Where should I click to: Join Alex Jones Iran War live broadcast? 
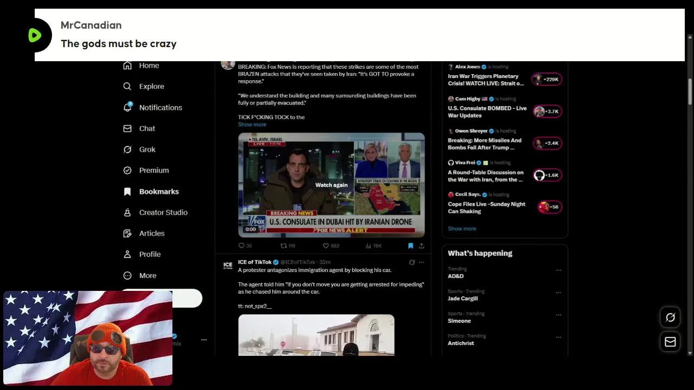486,80
